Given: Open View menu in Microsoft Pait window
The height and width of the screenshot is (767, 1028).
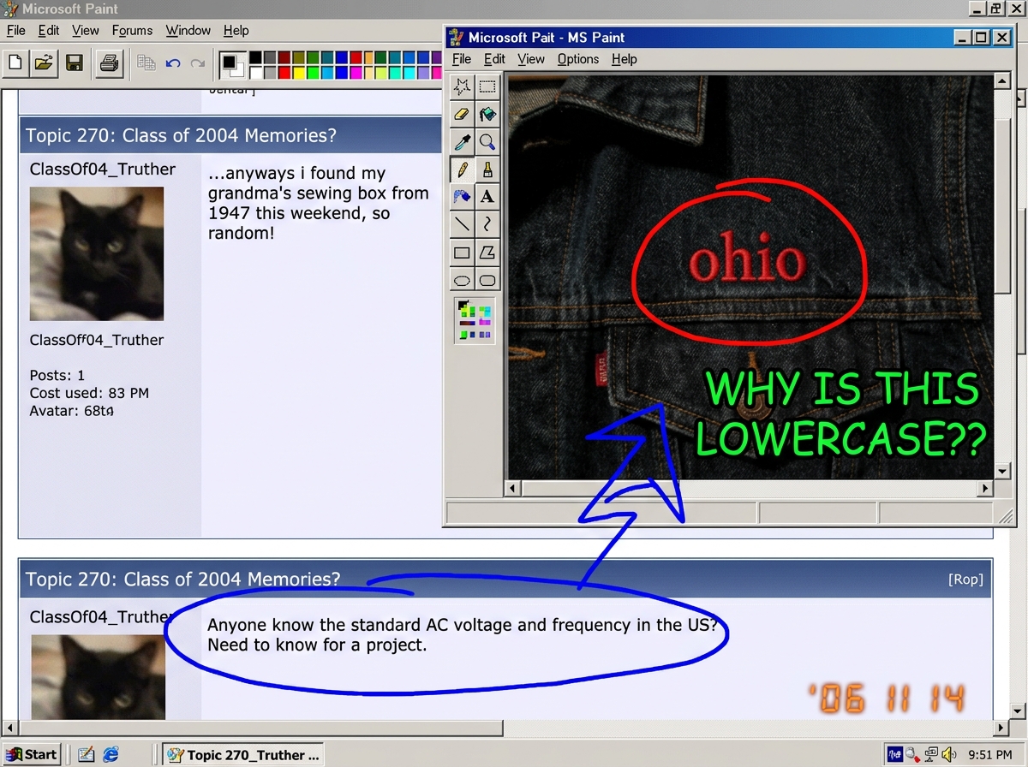Looking at the screenshot, I should coord(531,59).
